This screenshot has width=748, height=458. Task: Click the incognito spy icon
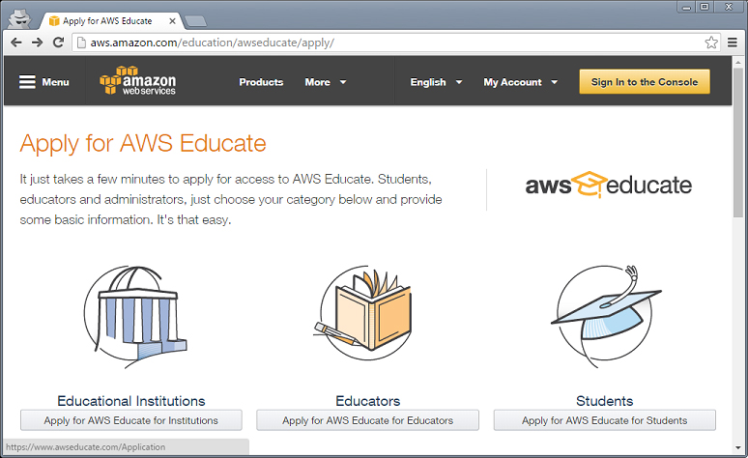(x=20, y=19)
